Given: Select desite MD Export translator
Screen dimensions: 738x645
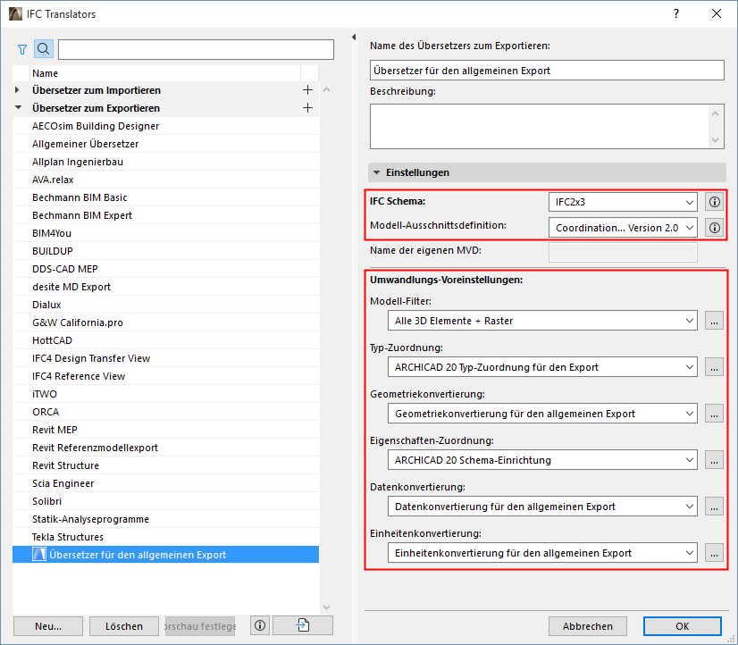Looking at the screenshot, I should pos(165,287).
